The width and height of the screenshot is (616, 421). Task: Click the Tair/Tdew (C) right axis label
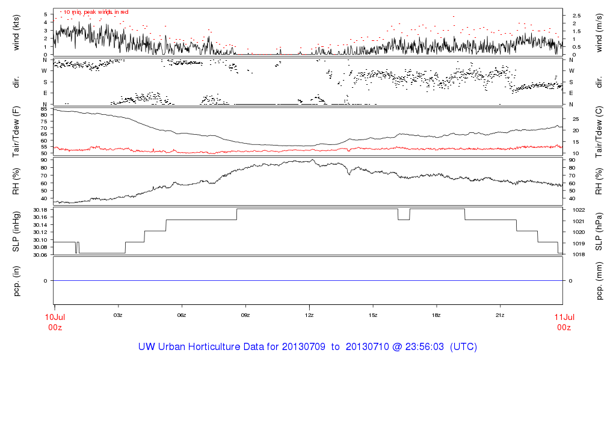point(599,132)
